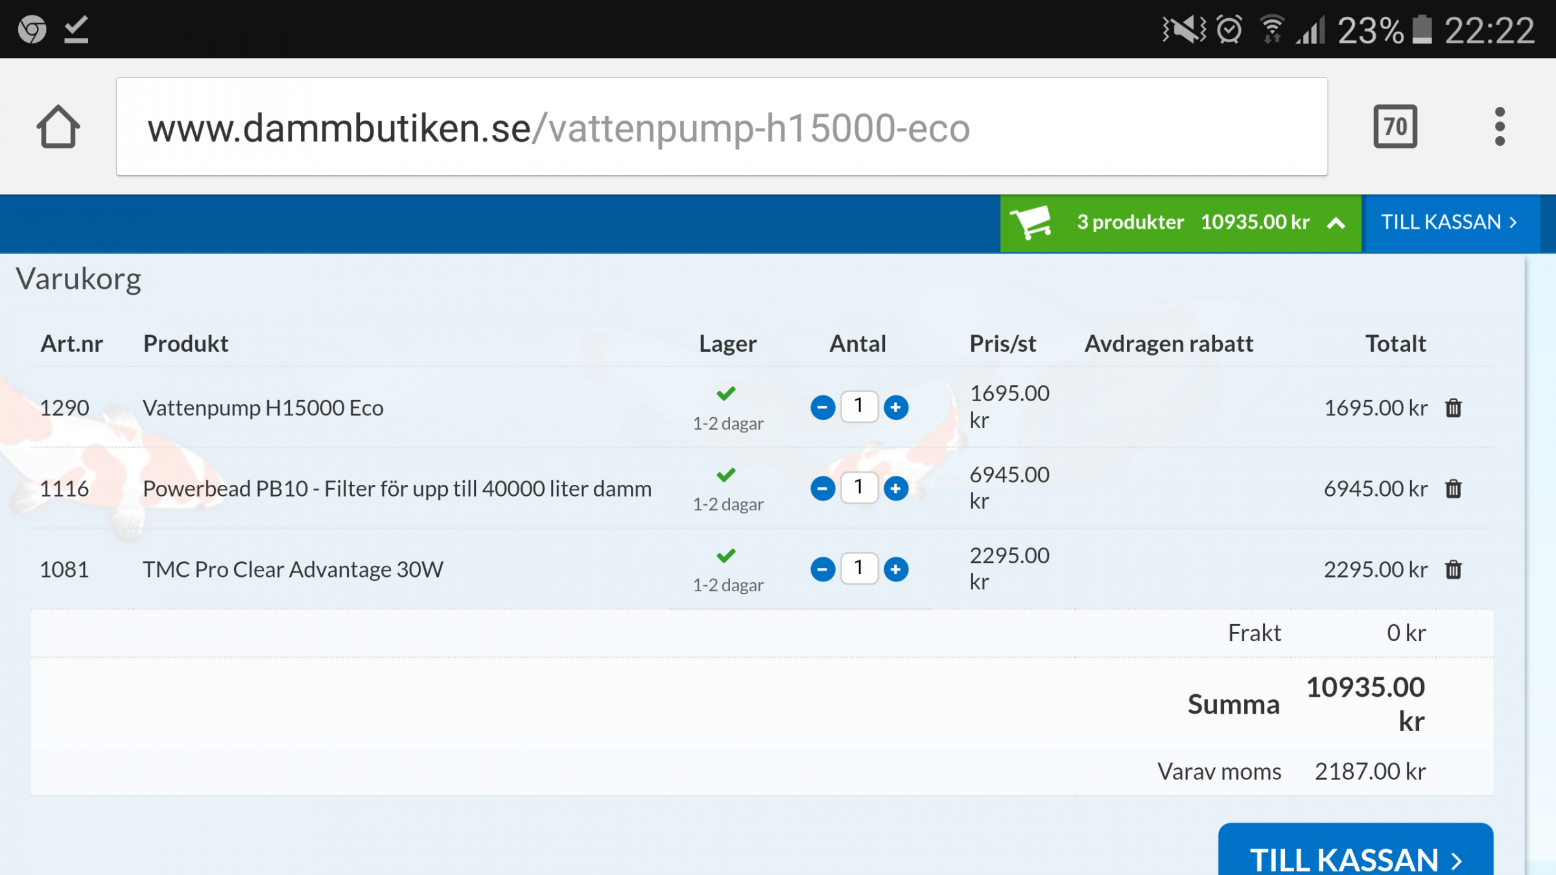Remove TMC Pro Clear Advantage 30W via trash icon
Image resolution: width=1556 pixels, height=875 pixels.
[1454, 570]
